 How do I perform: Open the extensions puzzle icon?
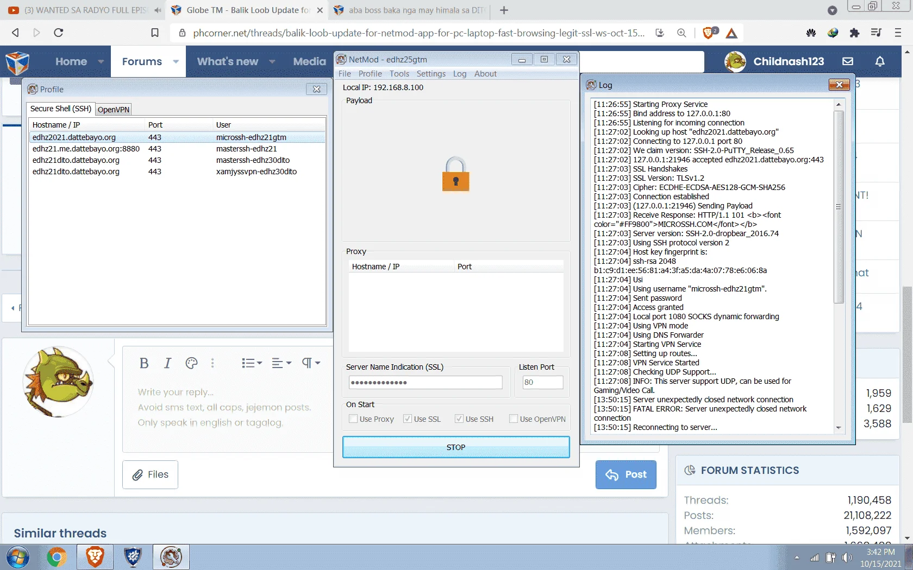coord(854,33)
